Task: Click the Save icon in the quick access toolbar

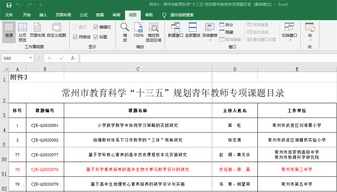Action: (9, 5)
